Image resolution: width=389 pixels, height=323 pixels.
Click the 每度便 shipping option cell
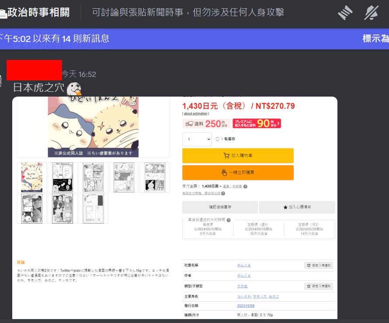(208, 229)
